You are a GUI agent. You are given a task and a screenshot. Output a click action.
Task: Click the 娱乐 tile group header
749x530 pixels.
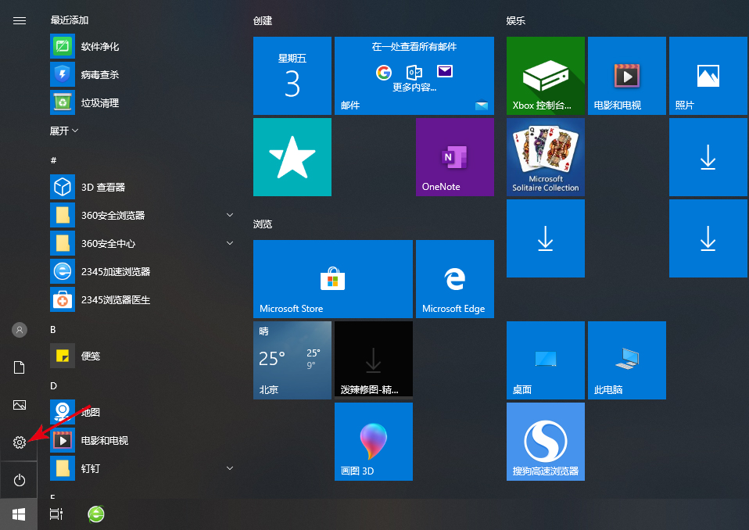[x=516, y=20]
